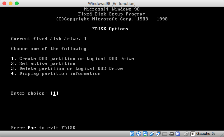This screenshot has height=137, width=224.
Task: Click option "1. Create DOS partition or Logical DOS Drive"
Action: click(72, 59)
